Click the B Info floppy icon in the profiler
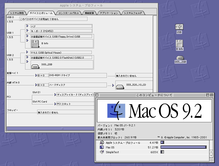The width and height of the screenshot is (219, 166). (35, 44)
